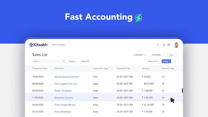Viewport: 208px width, 117px height.
Task: Click the magnifier inside the search box
Action: tap(64, 61)
